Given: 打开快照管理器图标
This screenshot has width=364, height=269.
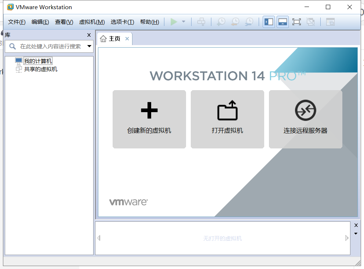Looking at the screenshot, I should click(249, 22).
